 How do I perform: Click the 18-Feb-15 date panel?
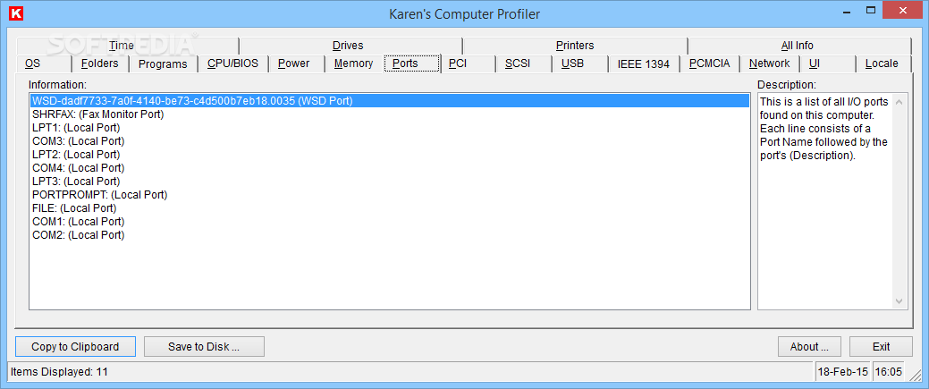pyautogui.click(x=842, y=372)
